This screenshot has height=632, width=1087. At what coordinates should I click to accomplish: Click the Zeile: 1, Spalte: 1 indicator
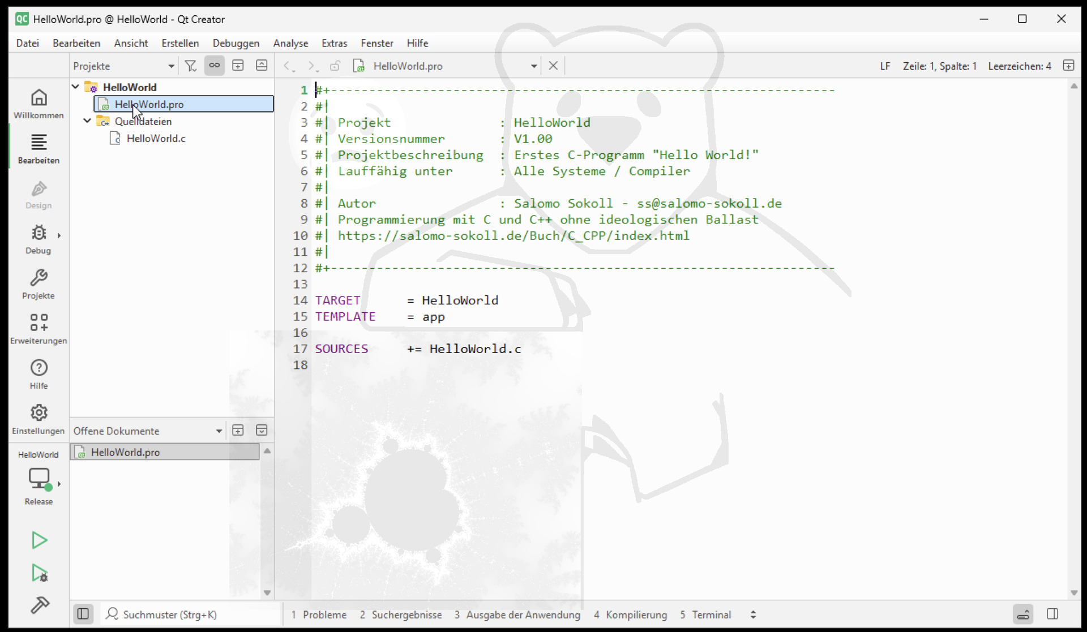(940, 66)
